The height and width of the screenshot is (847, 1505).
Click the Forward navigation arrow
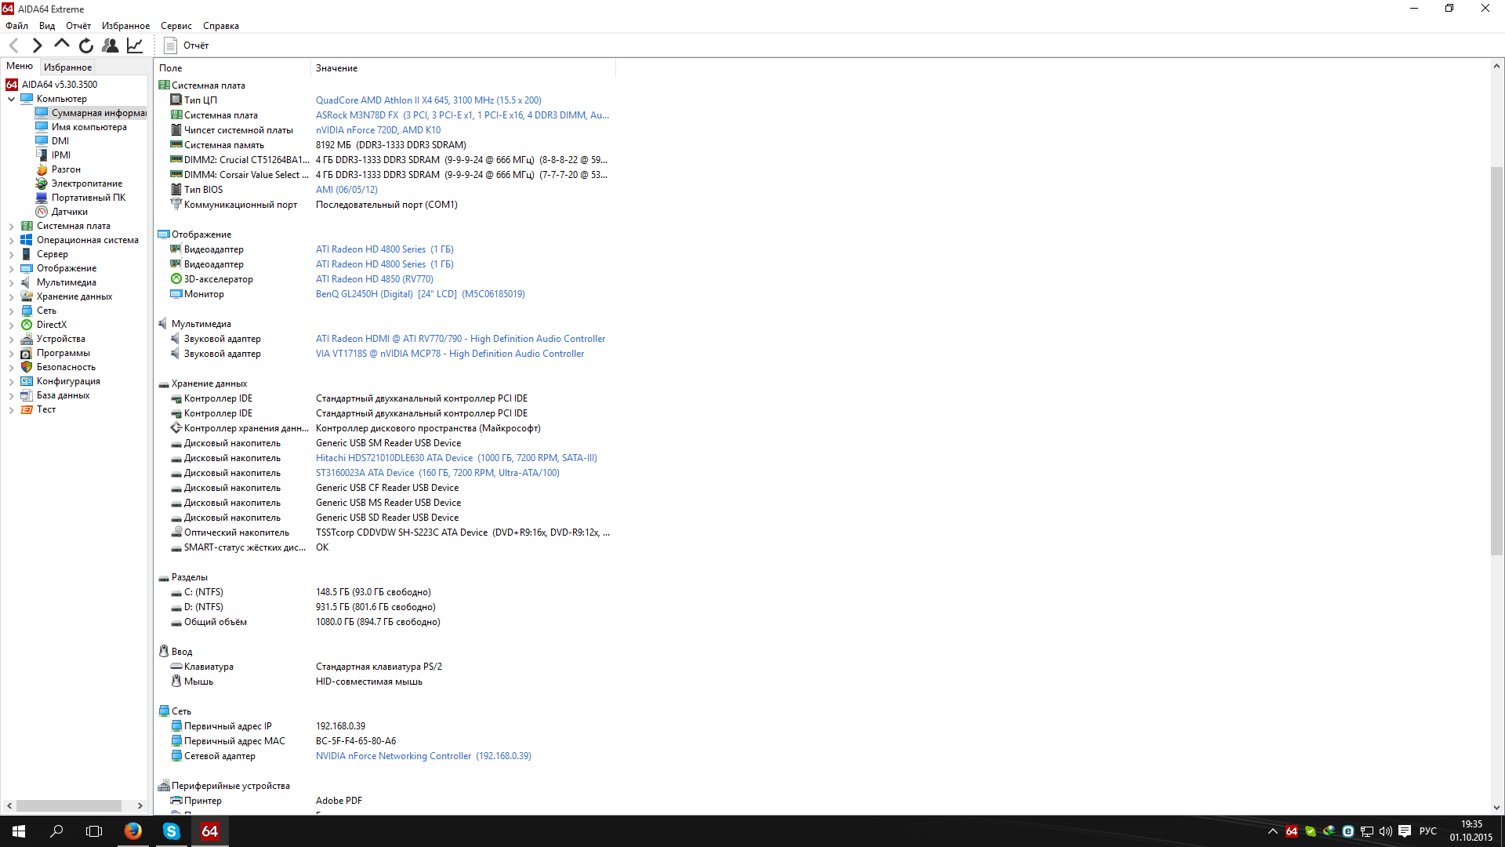[x=37, y=45]
